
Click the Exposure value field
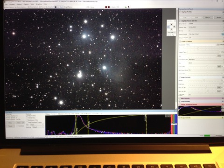pos(201,45)
